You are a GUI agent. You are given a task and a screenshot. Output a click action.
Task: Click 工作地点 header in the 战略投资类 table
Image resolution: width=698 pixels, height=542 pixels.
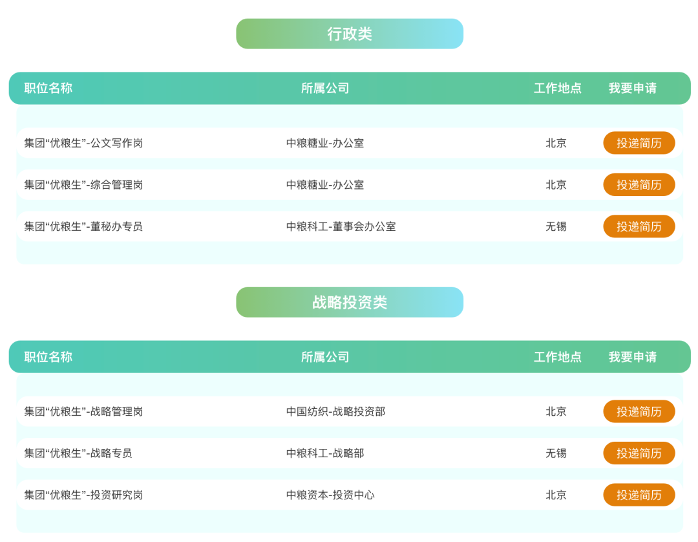coord(557,357)
